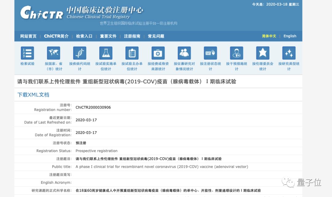Switch language to English
This screenshot has height=197, width=332.
click(x=290, y=36)
